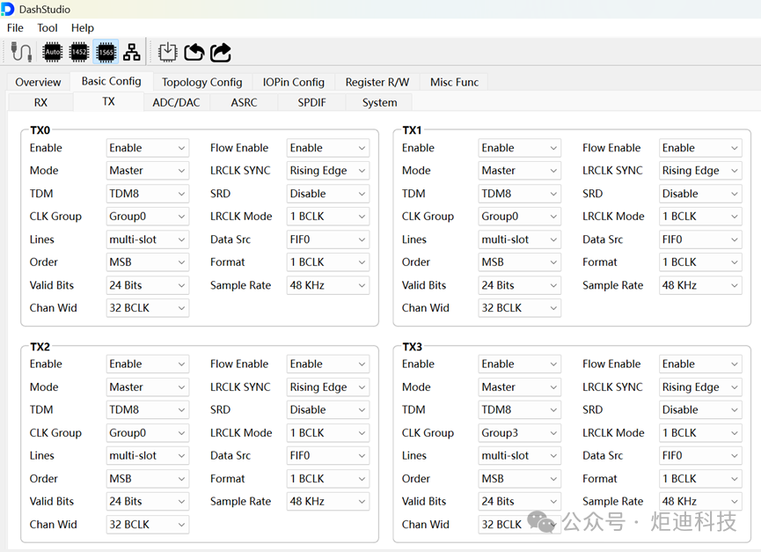Open the Tool menu

pyautogui.click(x=48, y=28)
